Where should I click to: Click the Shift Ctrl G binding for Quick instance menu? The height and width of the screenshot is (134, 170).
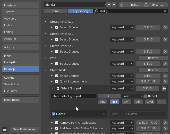[x=148, y=81]
